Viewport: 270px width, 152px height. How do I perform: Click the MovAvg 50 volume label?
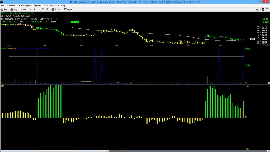click(12, 49)
